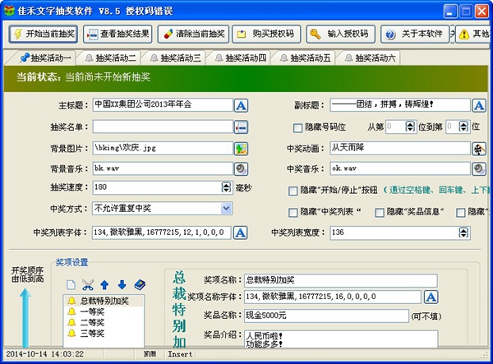493x364 pixels.
Task: Click the 主标题 font button
Action: [x=242, y=105]
